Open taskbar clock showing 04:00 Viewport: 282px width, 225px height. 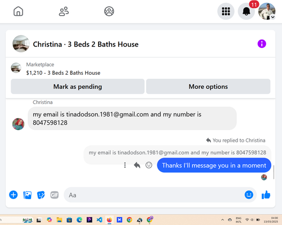pos(271,219)
